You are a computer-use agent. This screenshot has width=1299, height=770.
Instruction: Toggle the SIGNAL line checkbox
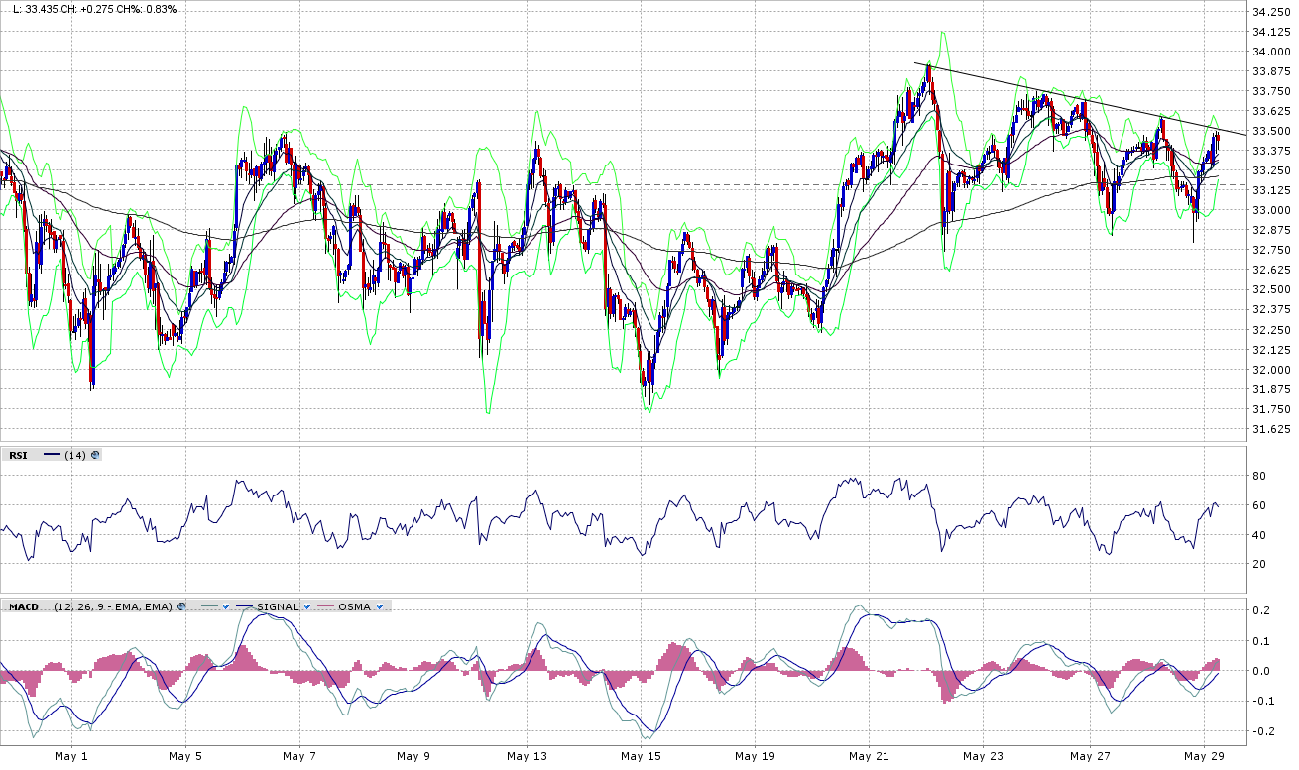pos(306,606)
